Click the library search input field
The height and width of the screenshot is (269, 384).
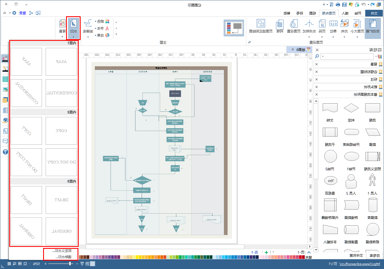tap(347, 56)
